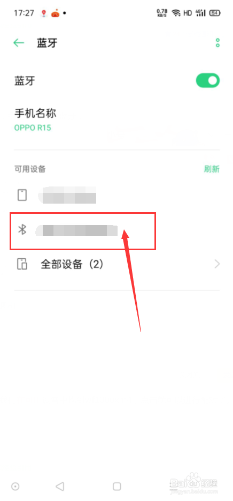
Task: Tap the battery indicator in status bar
Action: click(x=215, y=13)
